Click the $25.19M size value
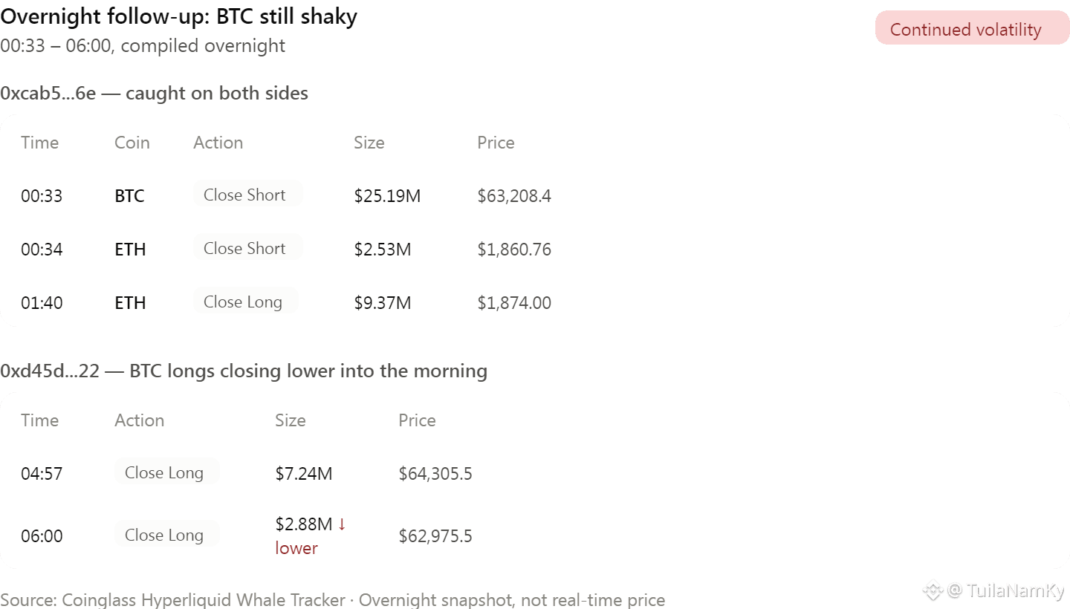Image resolution: width=1070 pixels, height=609 pixels. (387, 196)
